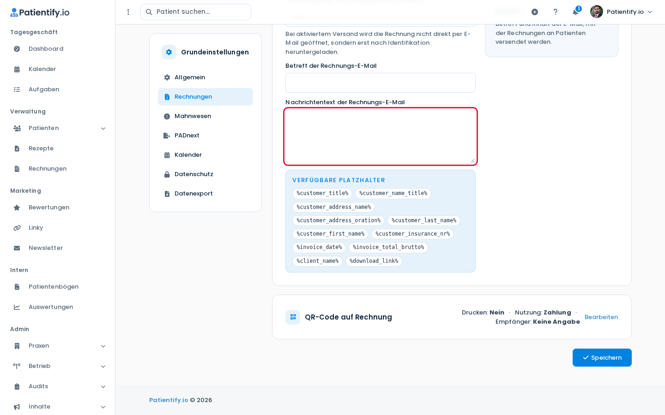The height and width of the screenshot is (415, 665).
Task: Select Allgemein settings tab
Action: (x=206, y=77)
